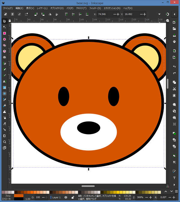Toggle Layer 1 visibility eye
This screenshot has width=180, height=202.
(66, 198)
